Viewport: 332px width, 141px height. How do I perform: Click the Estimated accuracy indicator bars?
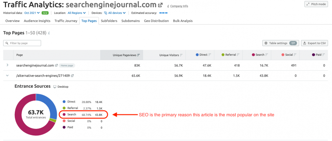(163, 13)
